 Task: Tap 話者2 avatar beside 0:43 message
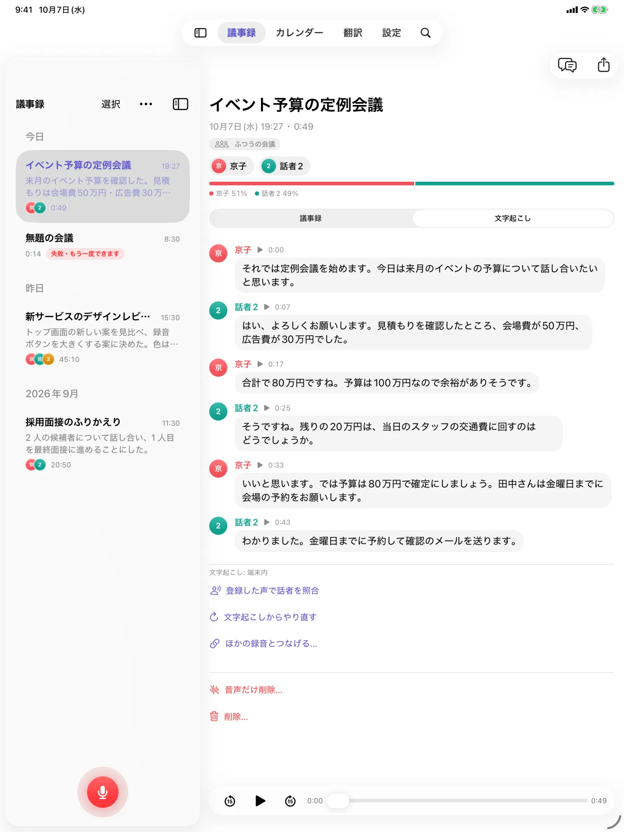(x=218, y=526)
